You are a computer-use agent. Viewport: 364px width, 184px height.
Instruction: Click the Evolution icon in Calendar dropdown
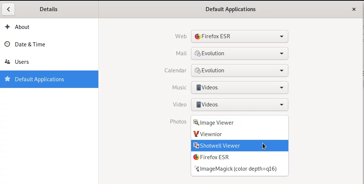tap(197, 70)
